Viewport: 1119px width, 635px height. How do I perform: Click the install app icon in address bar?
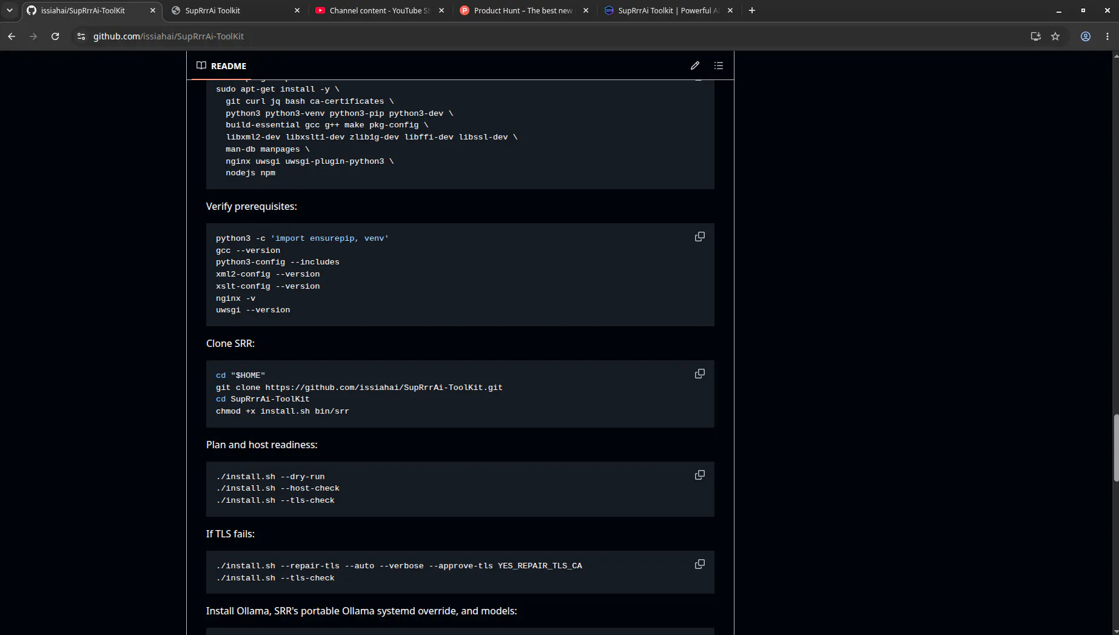click(x=1035, y=36)
